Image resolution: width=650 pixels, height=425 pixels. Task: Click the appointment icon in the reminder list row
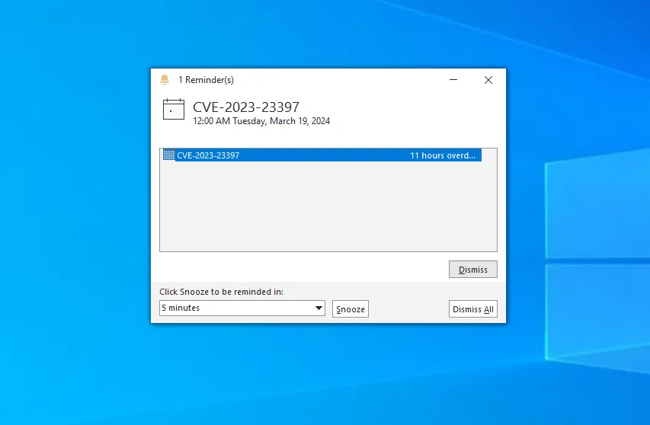[168, 155]
